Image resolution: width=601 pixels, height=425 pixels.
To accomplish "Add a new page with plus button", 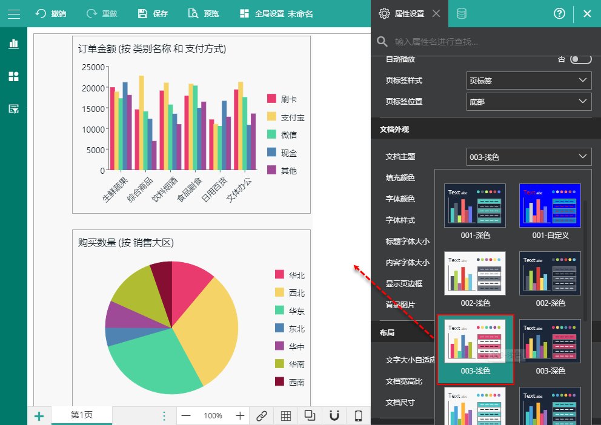I will [39, 416].
